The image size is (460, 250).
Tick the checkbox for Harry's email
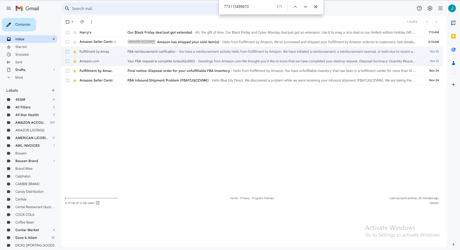pyautogui.click(x=67, y=32)
